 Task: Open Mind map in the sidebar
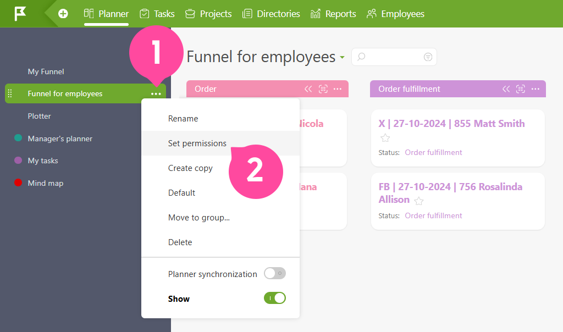coord(46,183)
